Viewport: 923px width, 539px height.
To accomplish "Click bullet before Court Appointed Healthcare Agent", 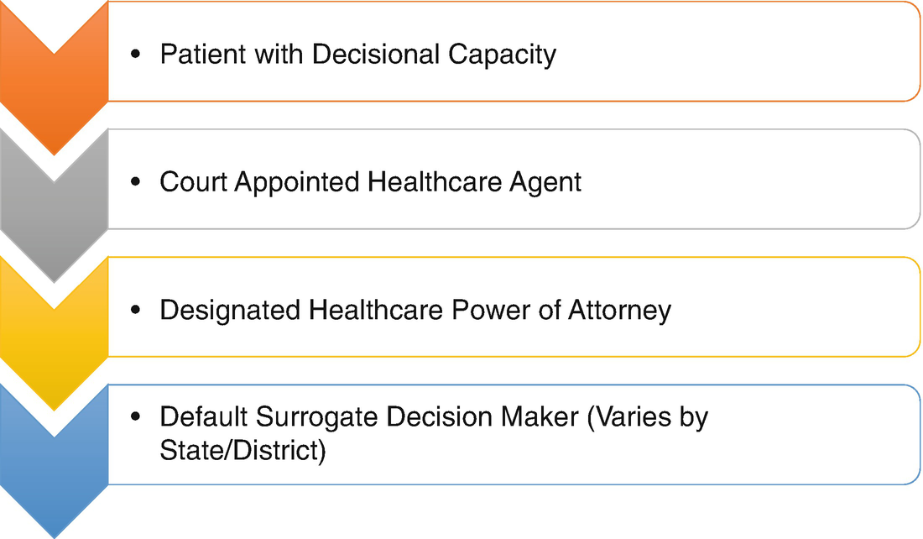I will (136, 182).
